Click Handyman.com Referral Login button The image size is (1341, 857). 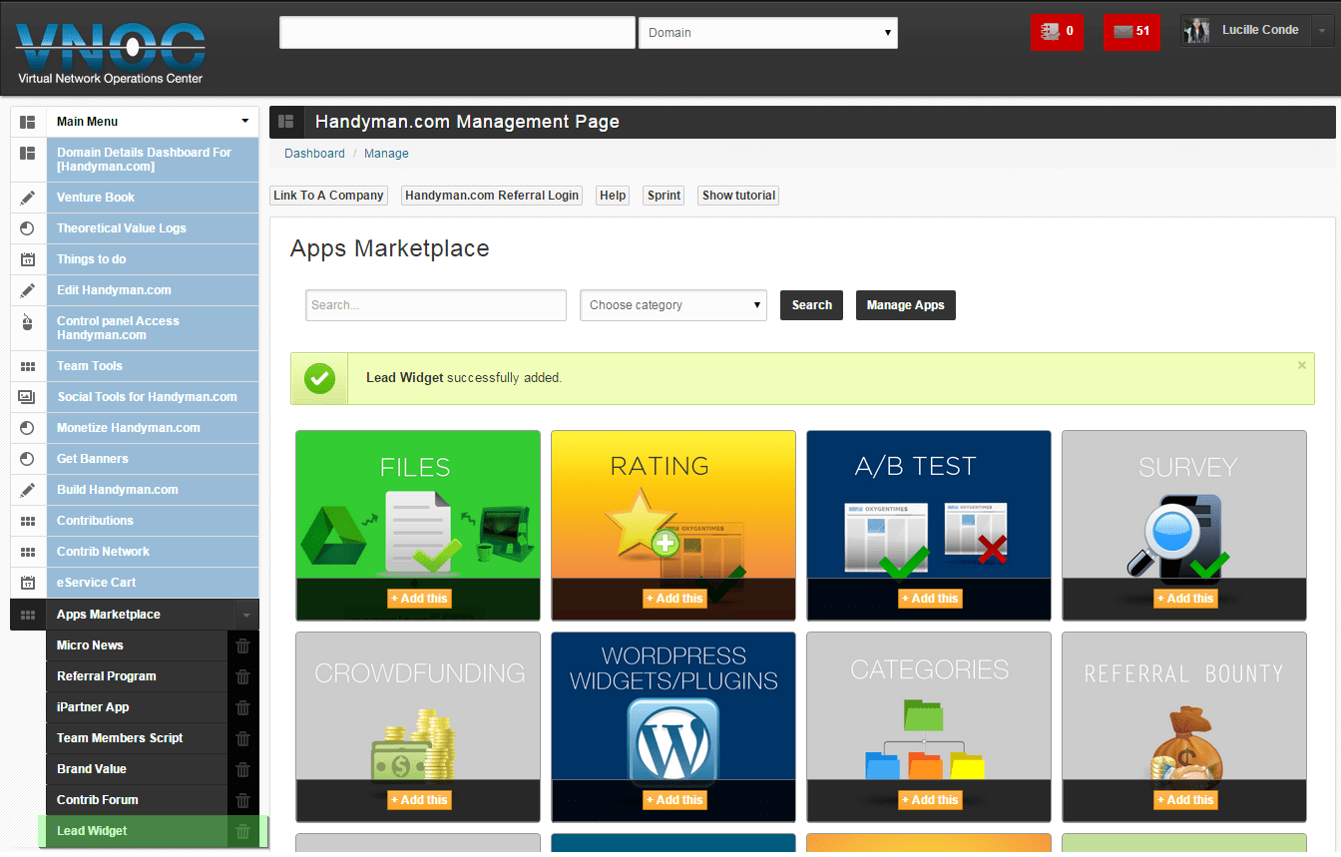(x=492, y=196)
